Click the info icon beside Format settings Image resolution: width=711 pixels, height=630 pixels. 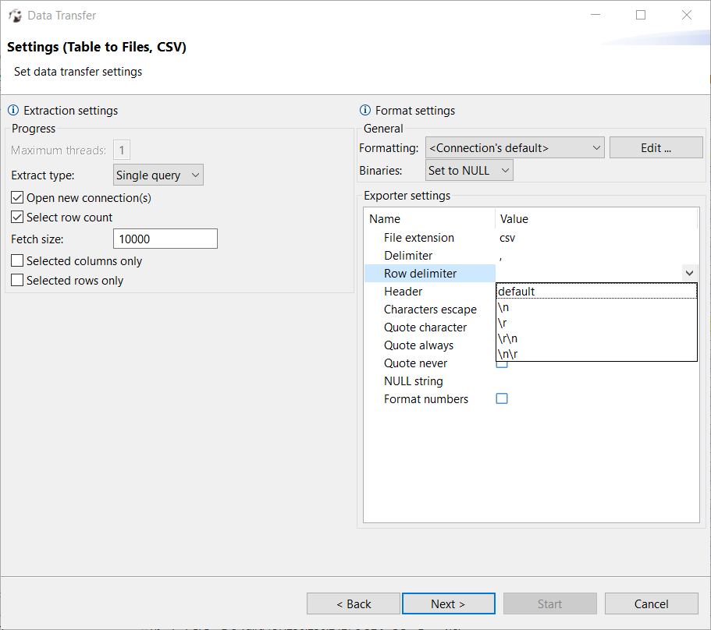click(365, 110)
